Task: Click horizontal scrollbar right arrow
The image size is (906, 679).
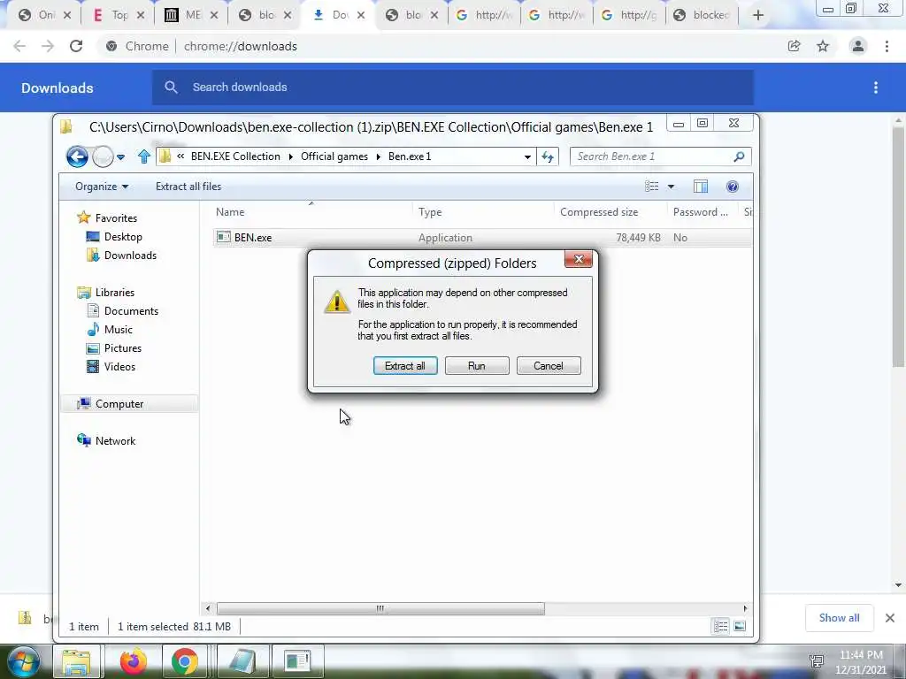Action: [x=745, y=608]
